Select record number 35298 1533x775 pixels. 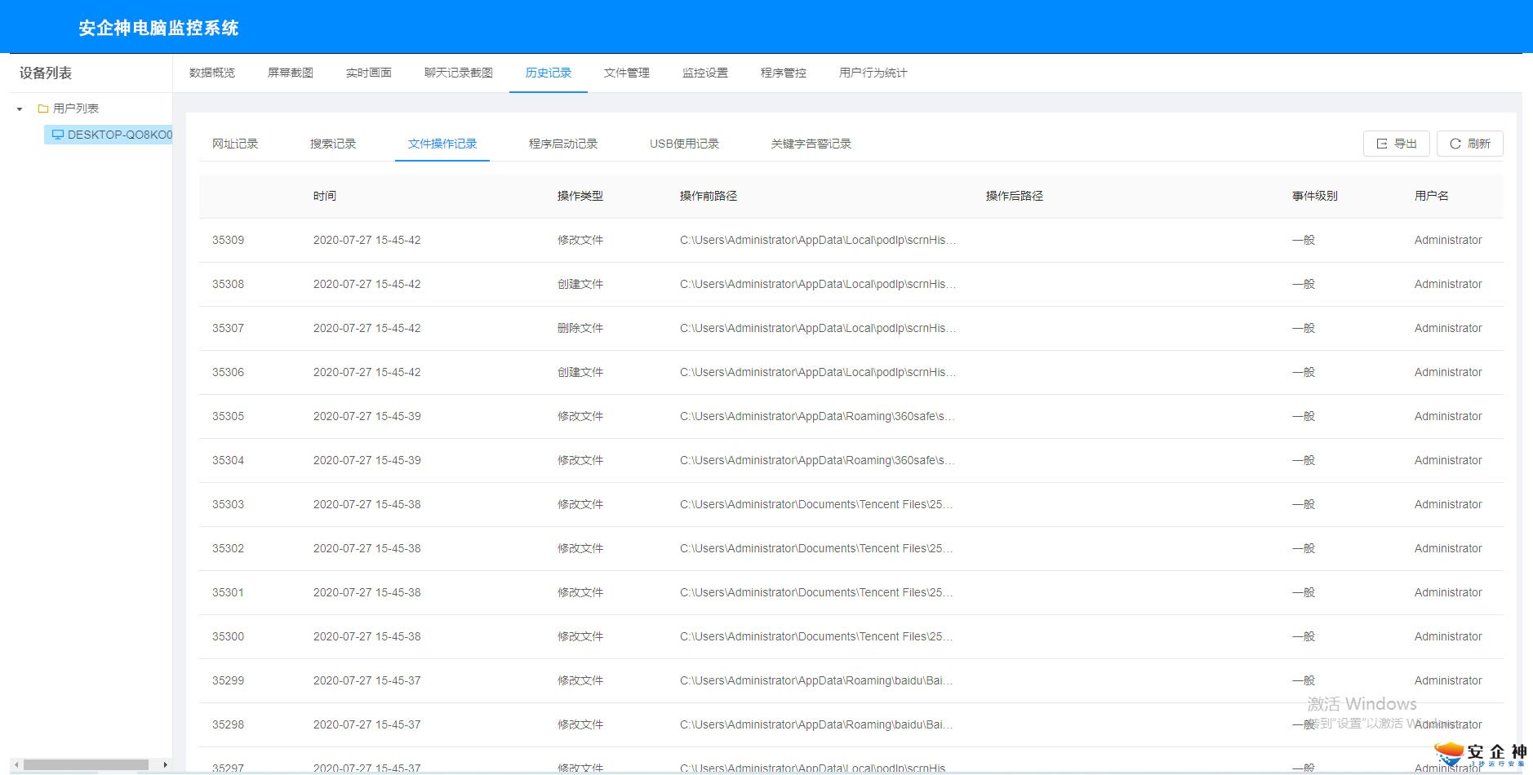[229, 724]
